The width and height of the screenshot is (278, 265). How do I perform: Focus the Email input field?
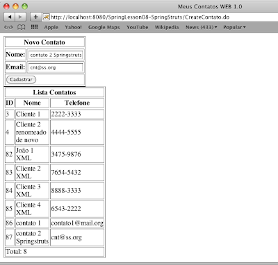(x=56, y=67)
